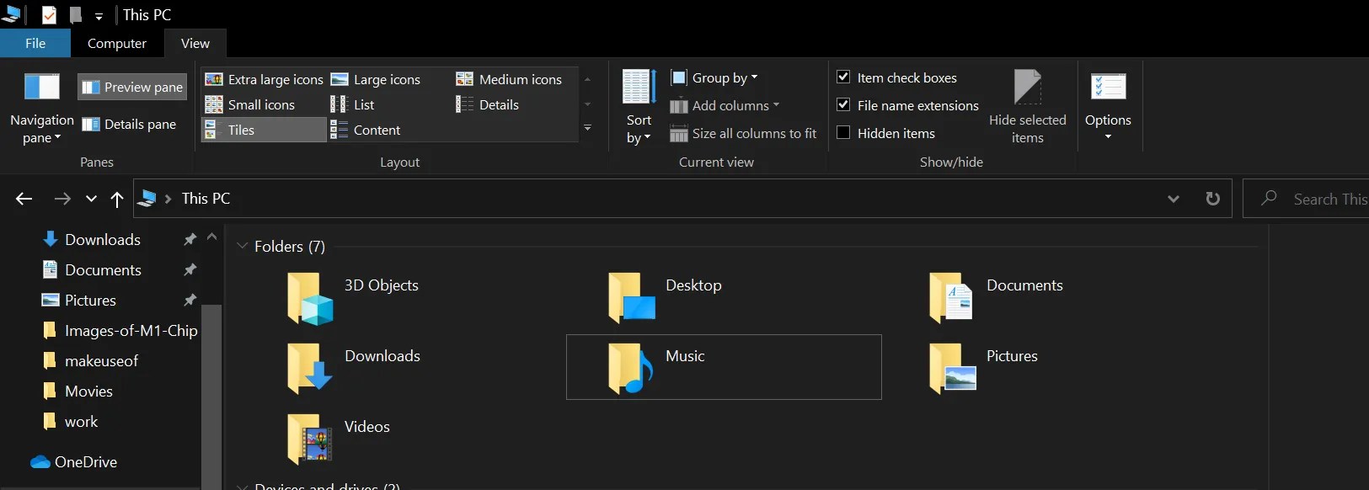
Task: Expand the layout gallery more arrow
Action: 587,129
